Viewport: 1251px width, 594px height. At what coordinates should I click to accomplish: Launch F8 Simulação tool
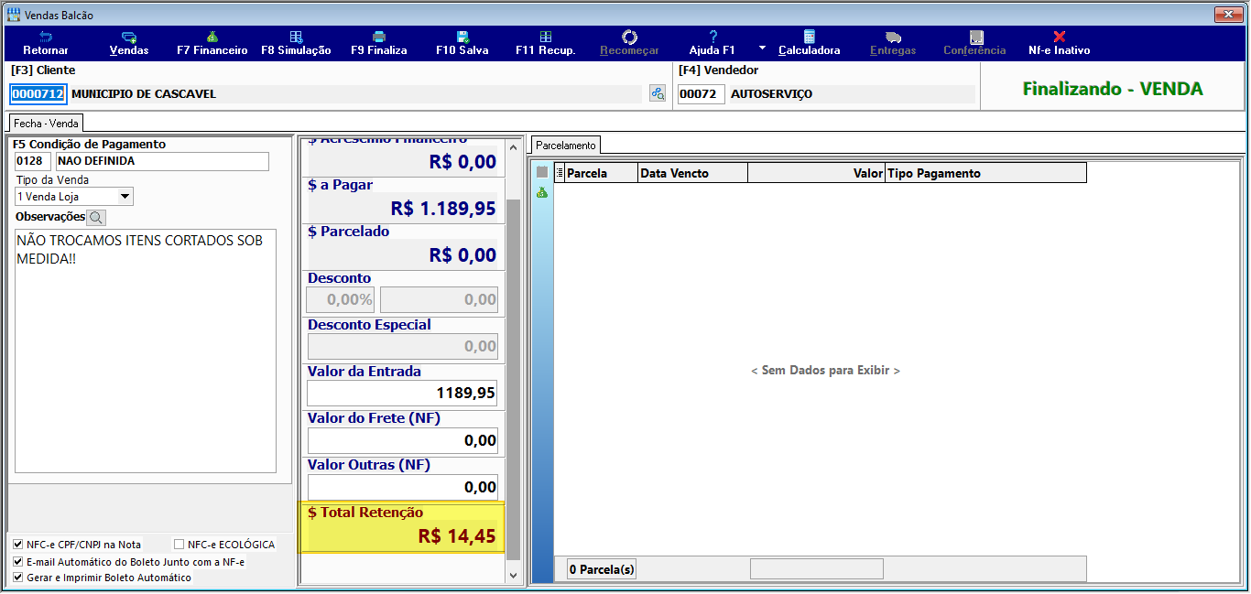click(x=296, y=43)
